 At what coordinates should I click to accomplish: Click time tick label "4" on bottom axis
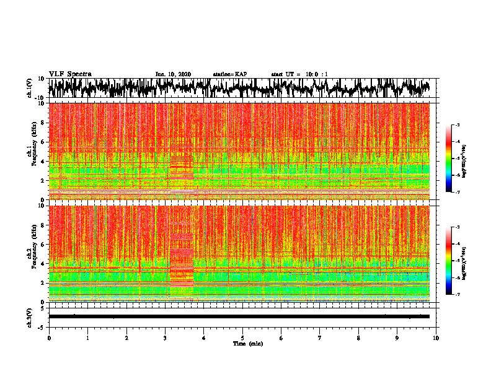204,338
